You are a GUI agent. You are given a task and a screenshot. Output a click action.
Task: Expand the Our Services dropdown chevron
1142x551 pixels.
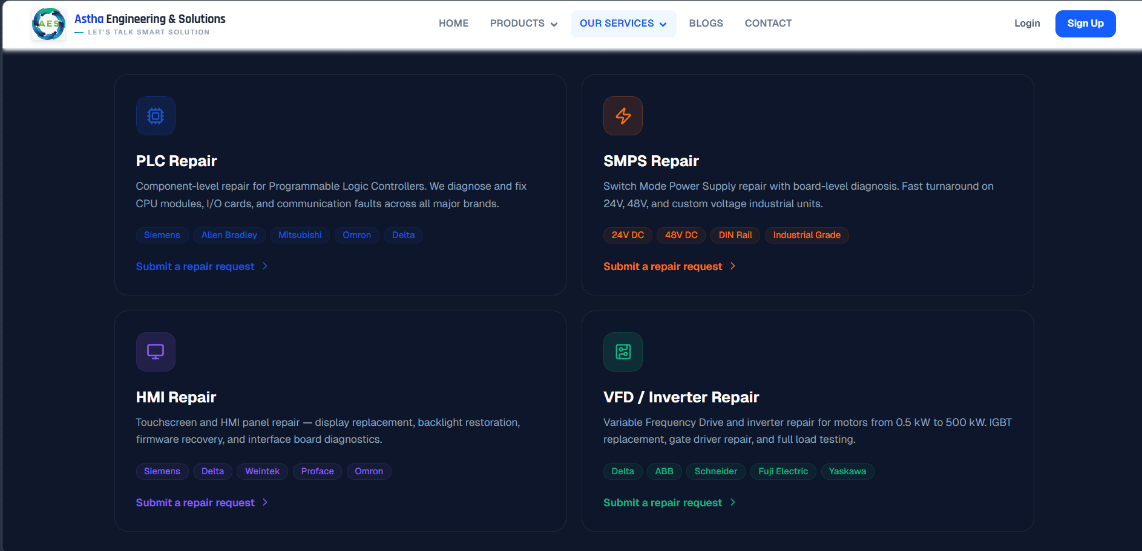pos(663,24)
